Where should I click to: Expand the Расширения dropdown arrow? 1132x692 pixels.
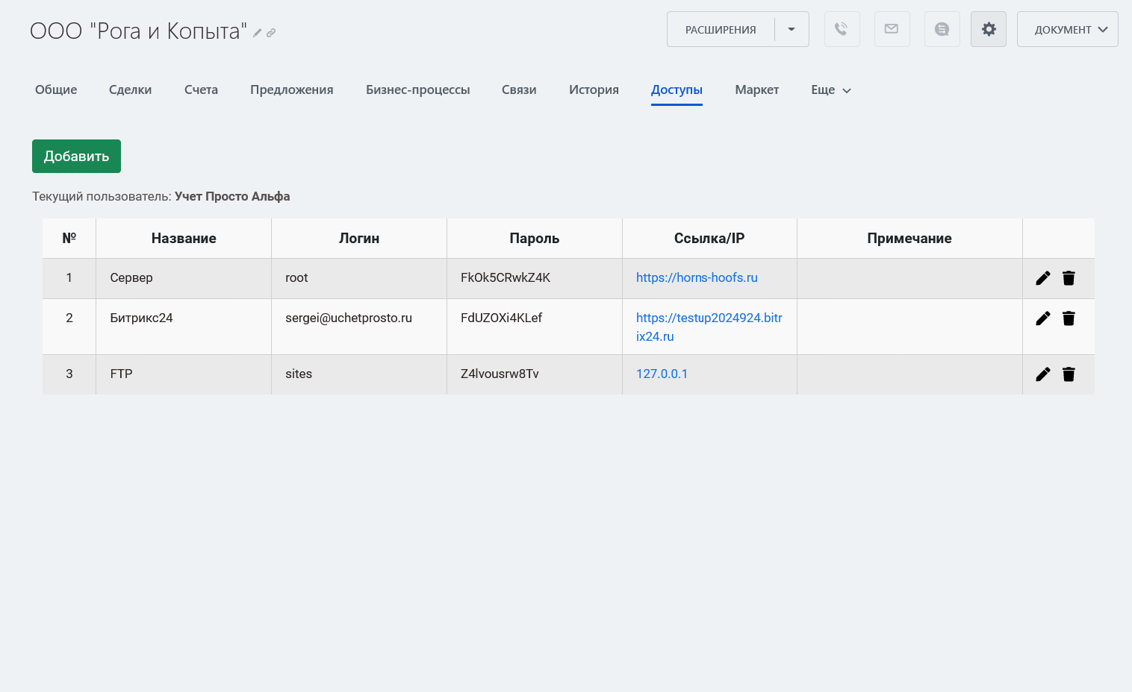(x=792, y=29)
